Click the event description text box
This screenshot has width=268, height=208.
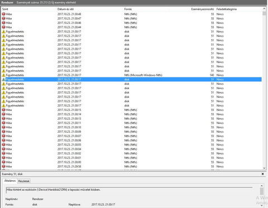click(x=129, y=190)
